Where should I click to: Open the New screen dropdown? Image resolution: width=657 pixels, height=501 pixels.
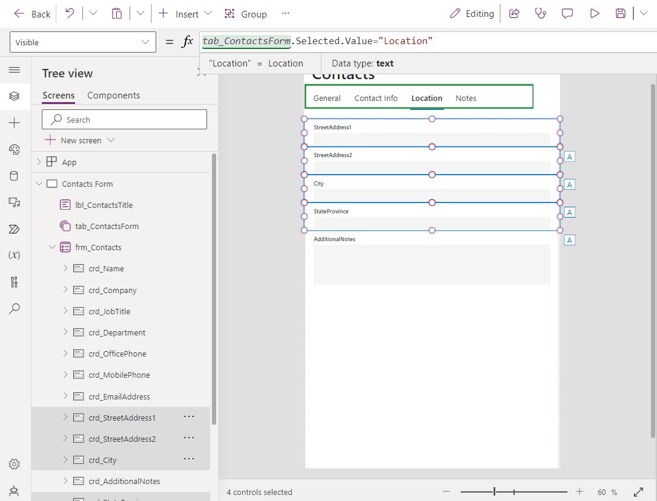click(x=111, y=140)
